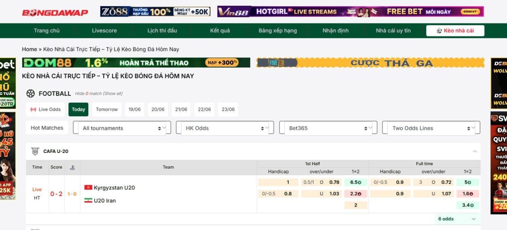Toggle the Live Odds filter

coord(46,110)
